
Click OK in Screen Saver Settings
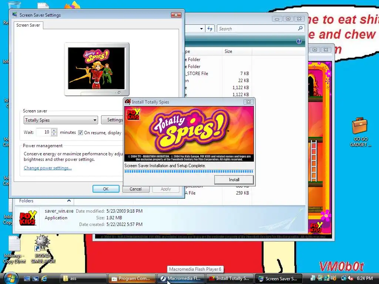tap(106, 189)
